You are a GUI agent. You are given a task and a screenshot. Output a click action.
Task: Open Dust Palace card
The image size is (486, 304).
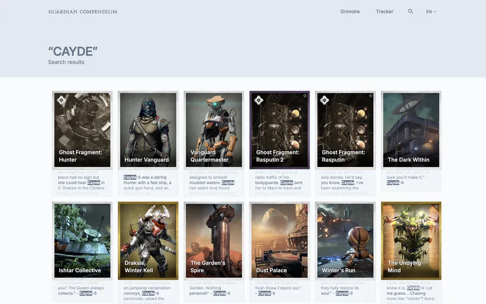point(280,240)
